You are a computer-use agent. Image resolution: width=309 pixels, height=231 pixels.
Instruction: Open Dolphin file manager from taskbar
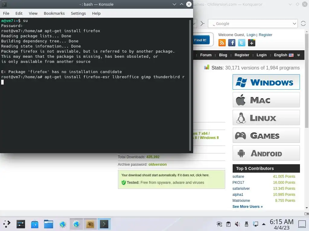(x=49, y=224)
